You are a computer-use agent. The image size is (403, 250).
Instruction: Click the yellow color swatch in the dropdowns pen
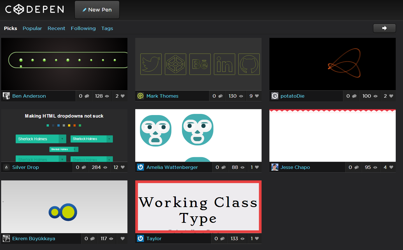click(69, 125)
